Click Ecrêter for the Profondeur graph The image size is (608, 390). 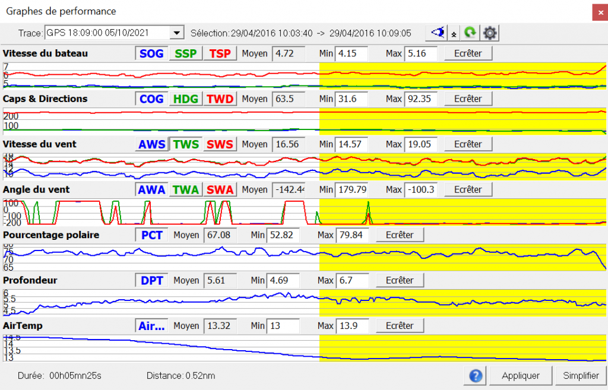point(400,280)
